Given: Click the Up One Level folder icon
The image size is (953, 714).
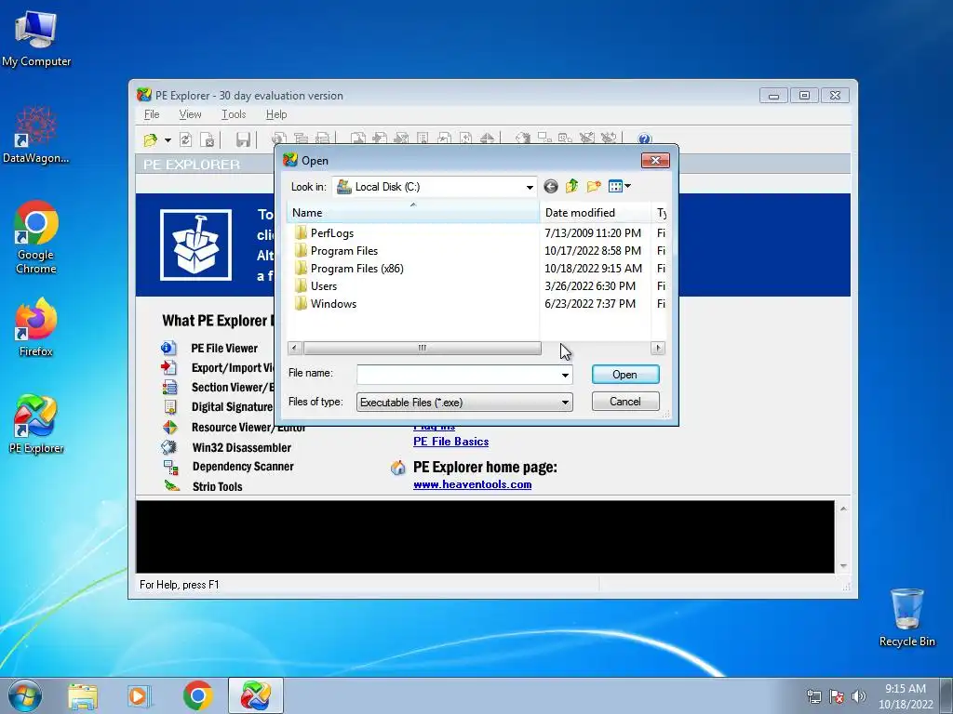Looking at the screenshot, I should [572, 186].
